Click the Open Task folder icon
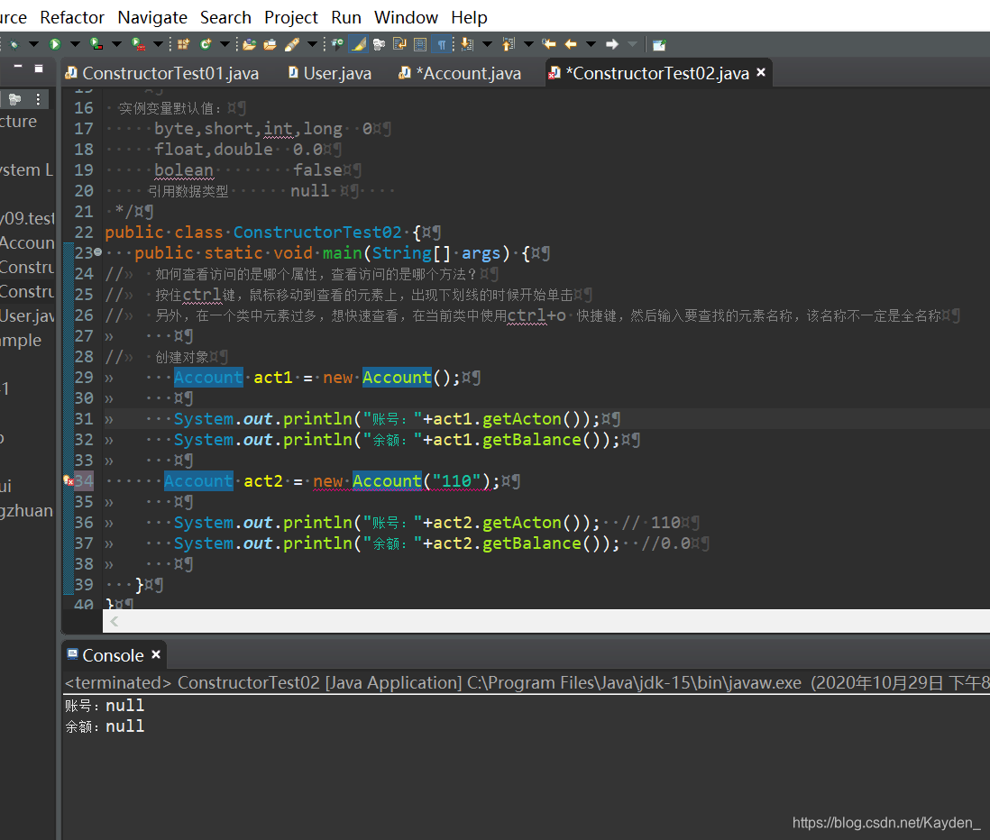This screenshot has width=990, height=840. (270, 44)
